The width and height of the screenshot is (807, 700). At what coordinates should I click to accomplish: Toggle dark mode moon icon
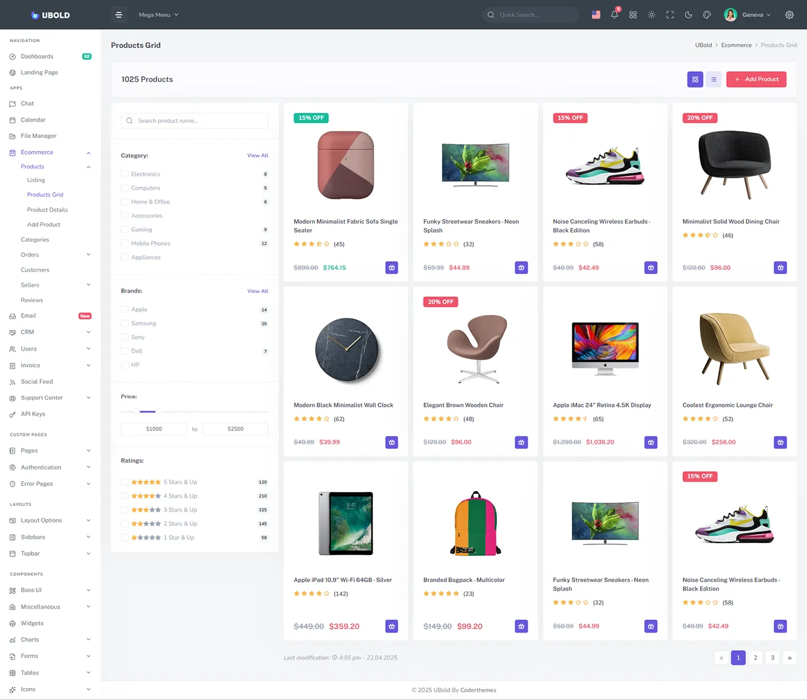coord(688,14)
